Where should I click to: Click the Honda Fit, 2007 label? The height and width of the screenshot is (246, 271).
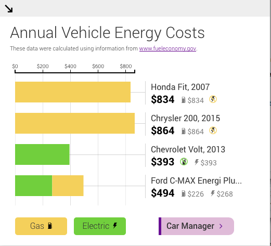[180, 87]
